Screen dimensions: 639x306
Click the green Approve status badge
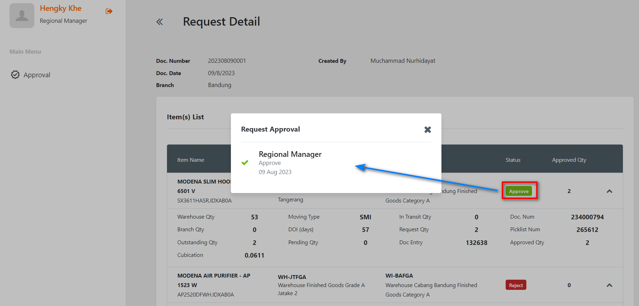518,191
